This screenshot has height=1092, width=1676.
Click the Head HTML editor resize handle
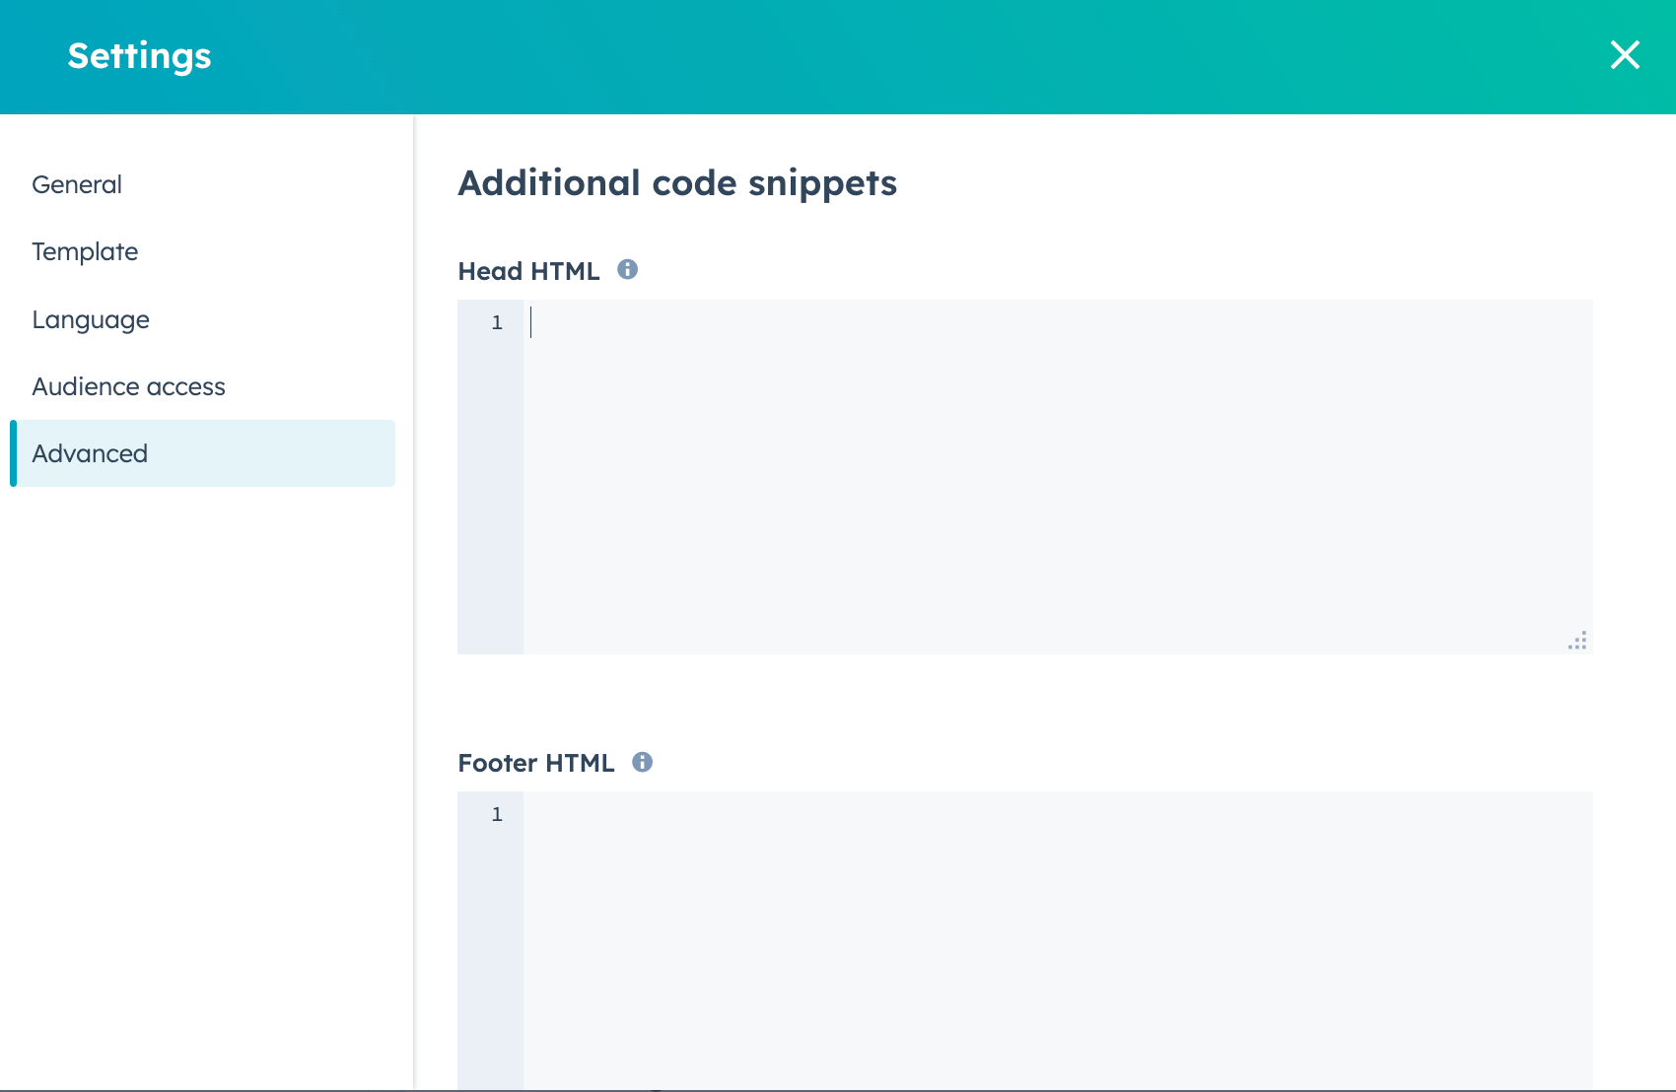click(1578, 640)
